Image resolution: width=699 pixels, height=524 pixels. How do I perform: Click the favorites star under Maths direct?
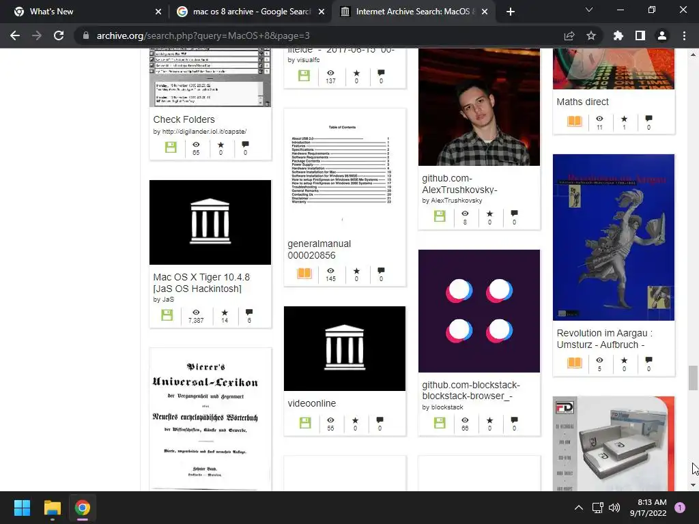pyautogui.click(x=624, y=119)
